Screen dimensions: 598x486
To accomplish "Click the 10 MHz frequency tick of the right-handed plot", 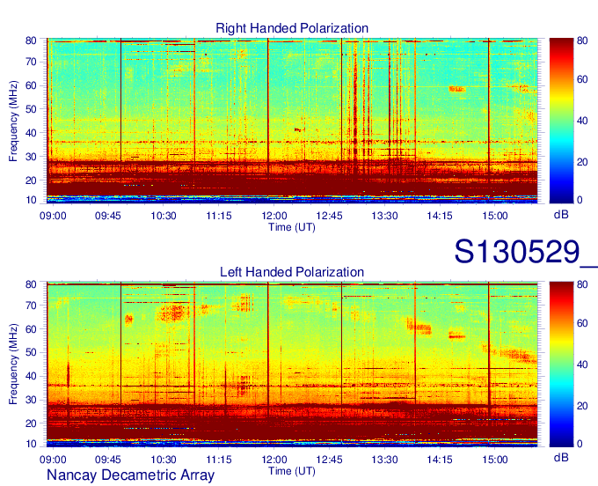I will [31, 200].
